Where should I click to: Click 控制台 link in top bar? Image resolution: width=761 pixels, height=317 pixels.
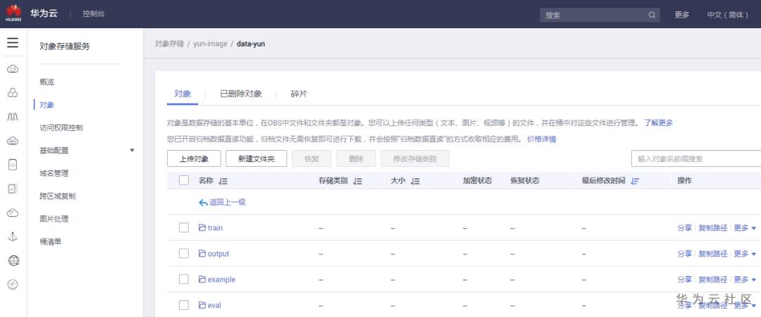pos(94,13)
